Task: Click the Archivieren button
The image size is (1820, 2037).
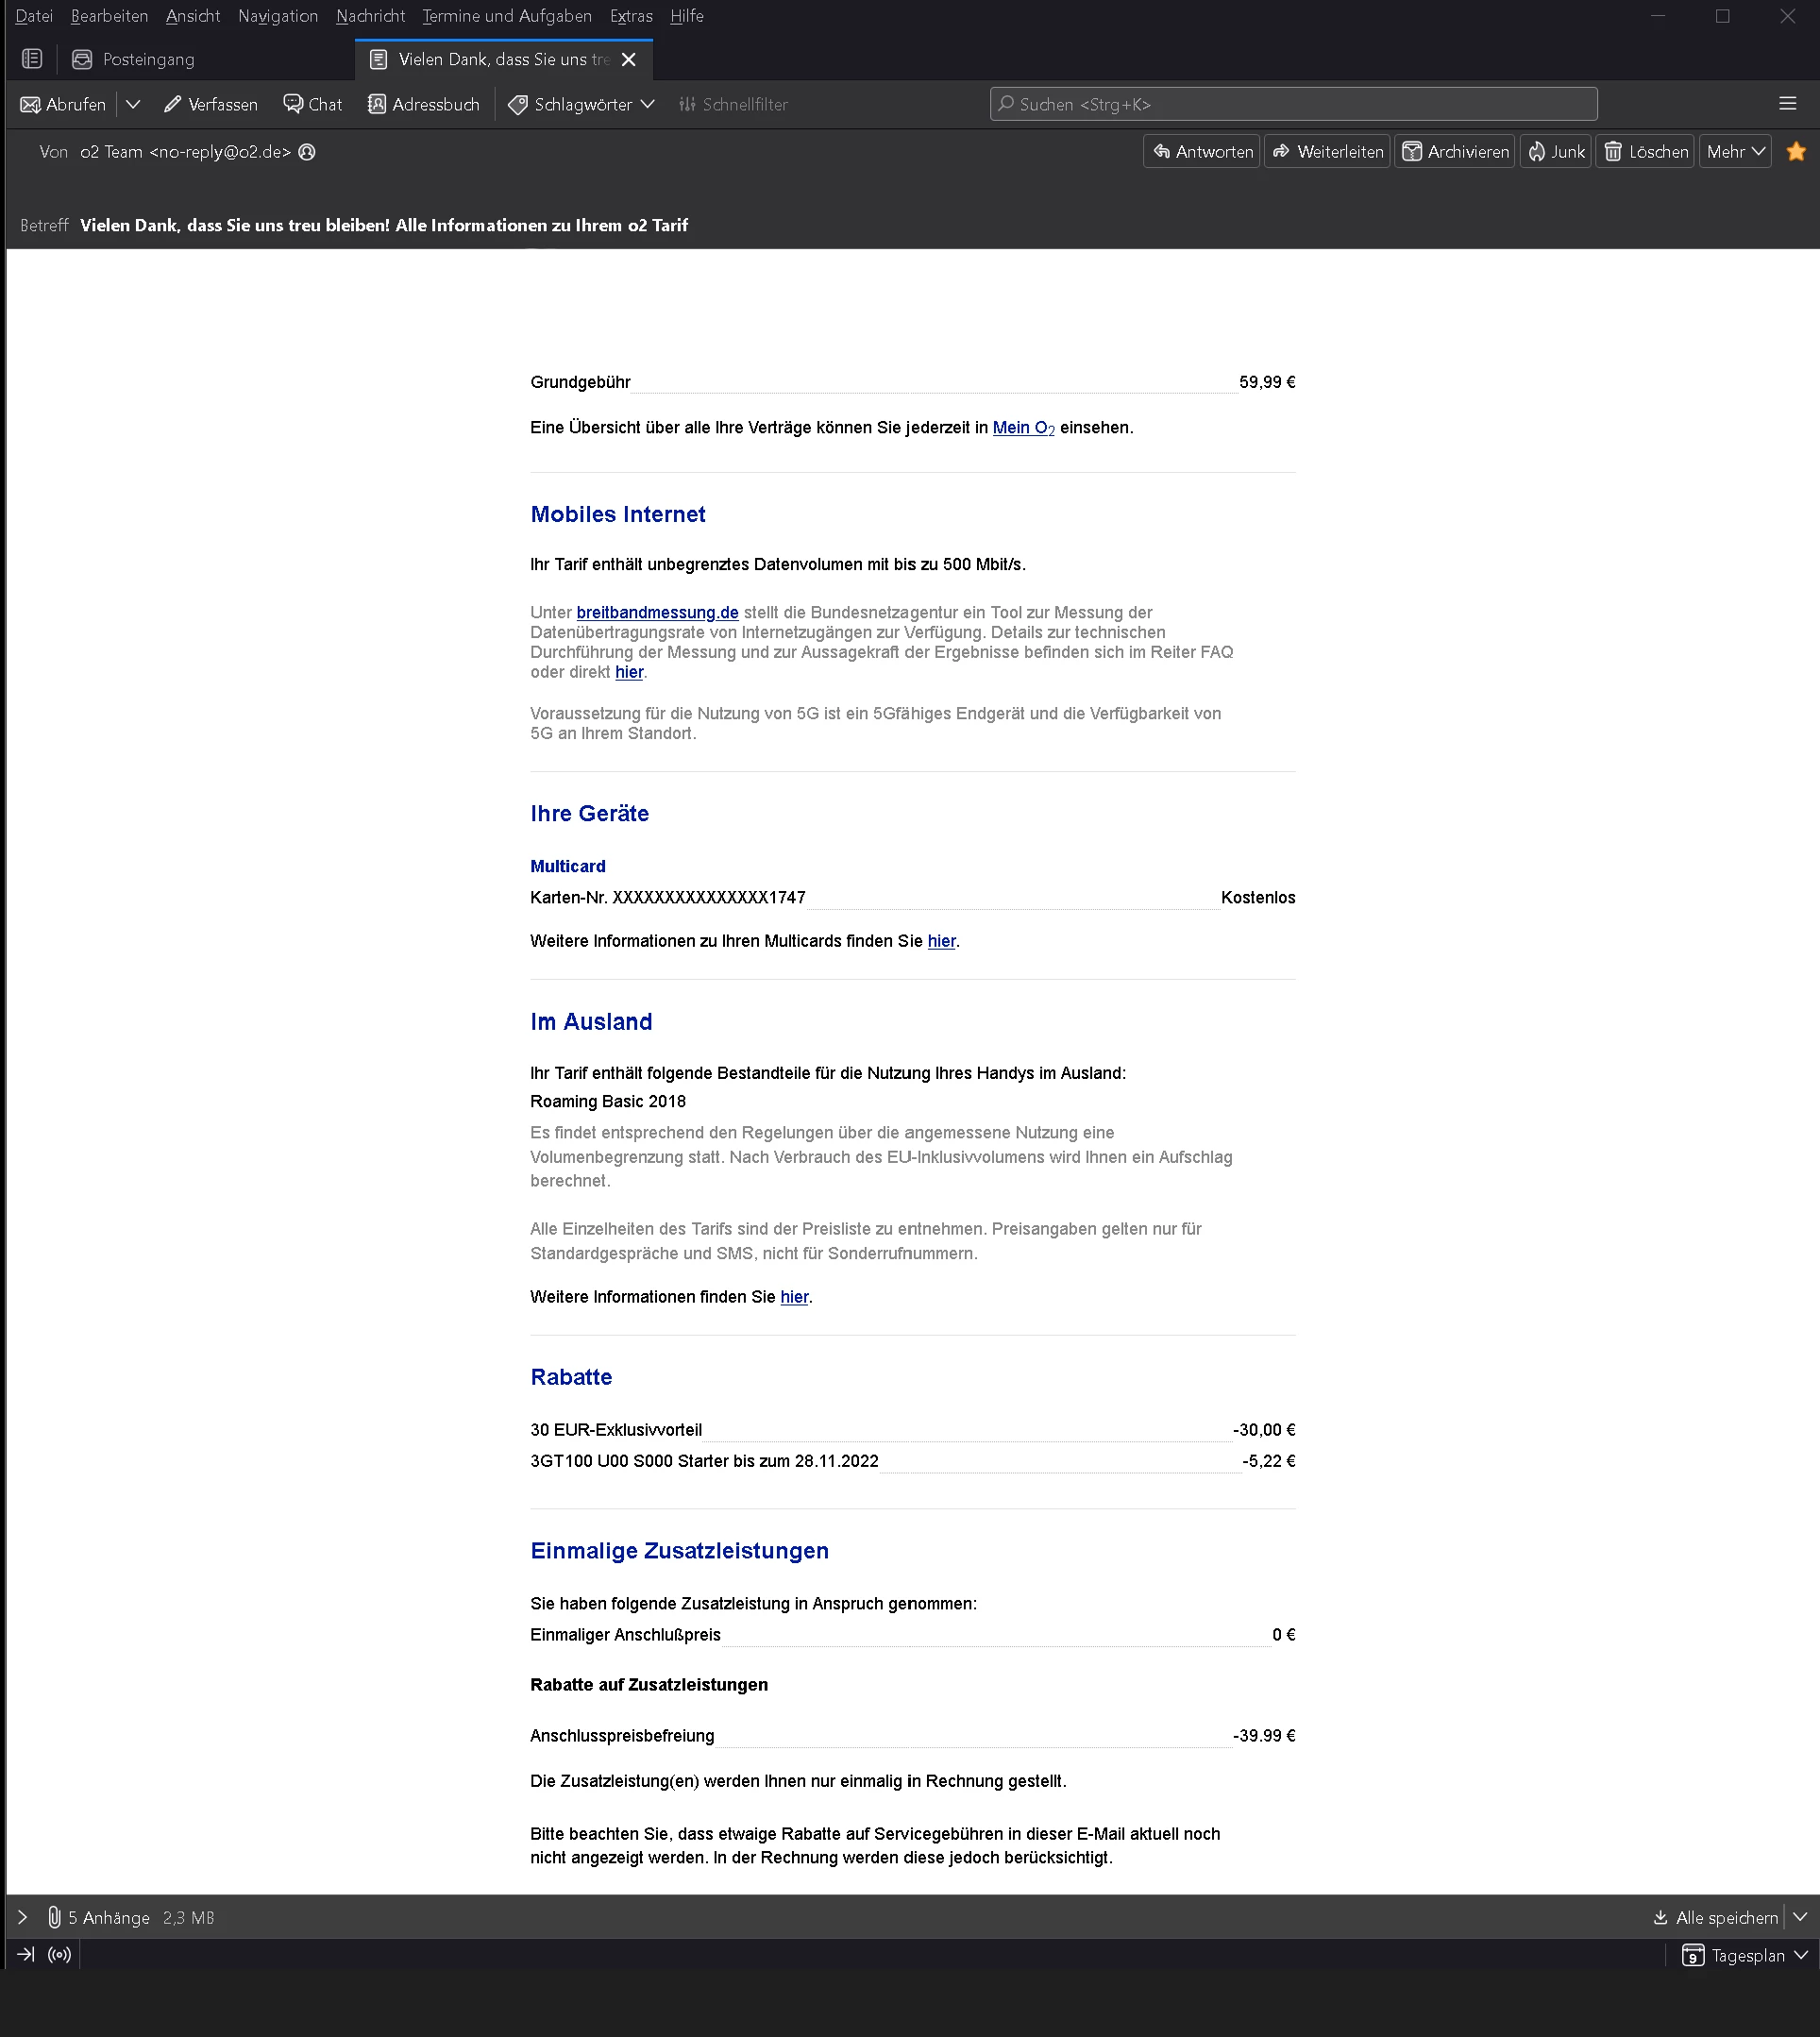Action: [1455, 152]
